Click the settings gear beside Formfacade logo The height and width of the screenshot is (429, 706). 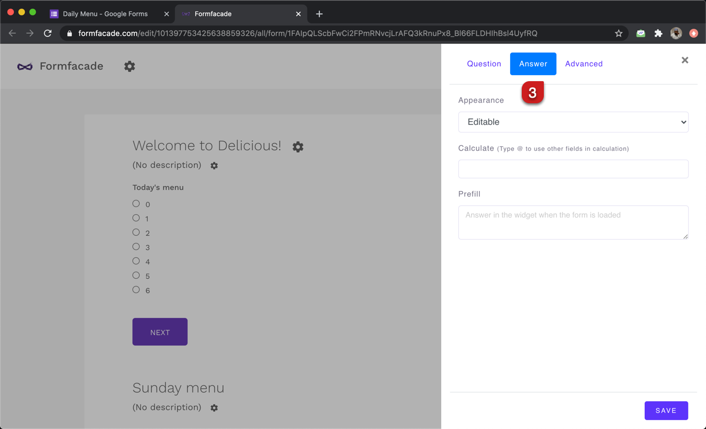(130, 66)
